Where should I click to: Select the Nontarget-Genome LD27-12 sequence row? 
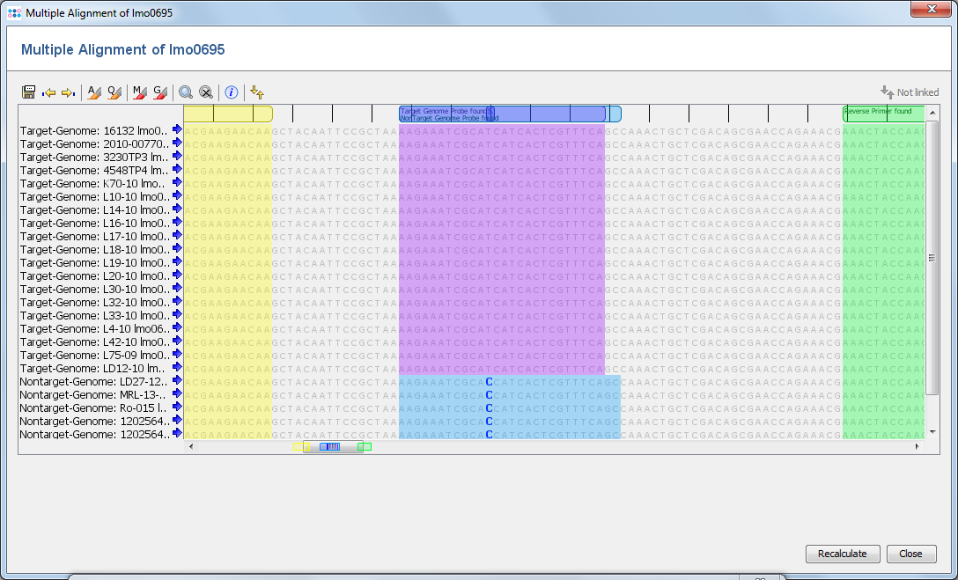tap(93, 382)
